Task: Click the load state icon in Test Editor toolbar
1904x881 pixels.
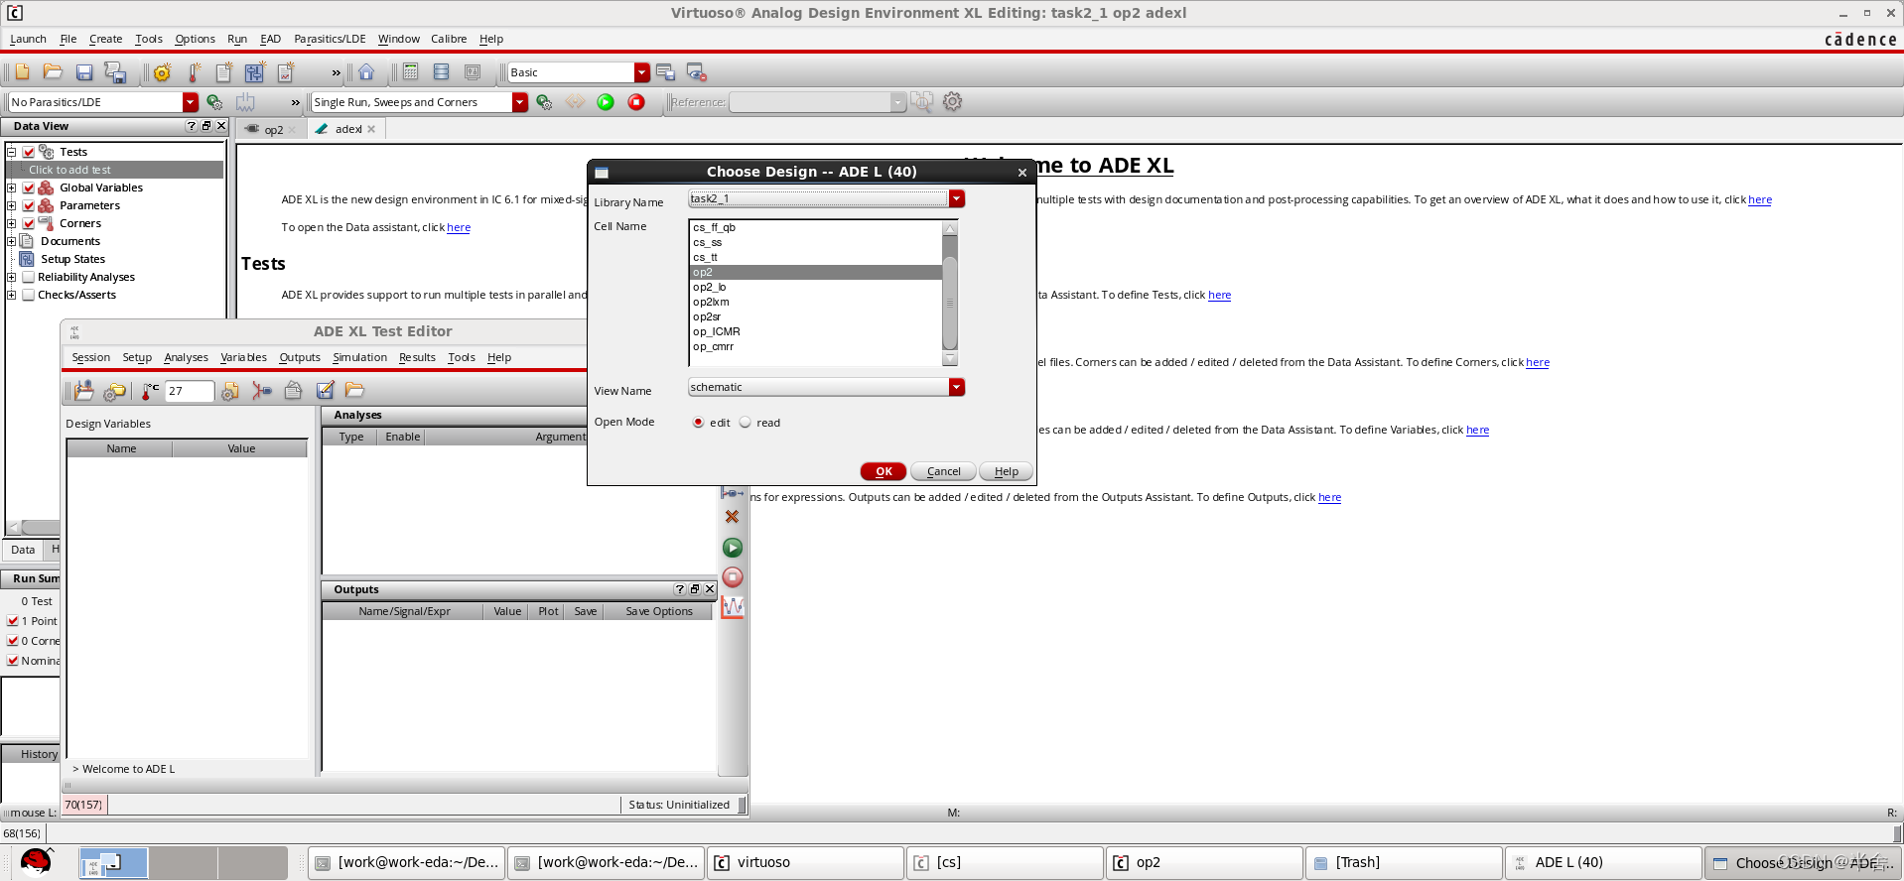Action: 83,391
